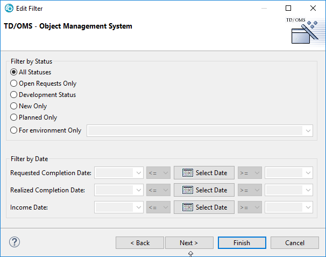
Task: Select the All Statuses radio button
Action: (14, 72)
